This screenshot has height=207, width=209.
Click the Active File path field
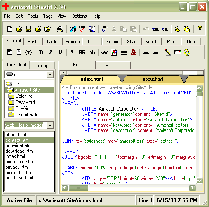coord(86,200)
